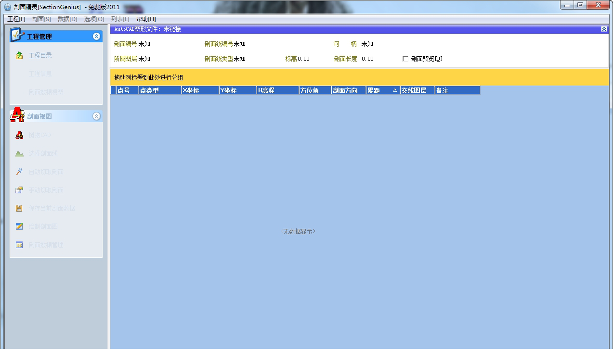Click the 剖面视图 large A header icon
The width and height of the screenshot is (613, 363).
pos(17,115)
